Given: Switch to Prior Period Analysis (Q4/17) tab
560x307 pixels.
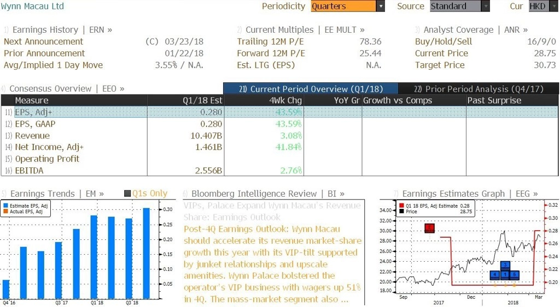Looking at the screenshot, I should 479,89.
